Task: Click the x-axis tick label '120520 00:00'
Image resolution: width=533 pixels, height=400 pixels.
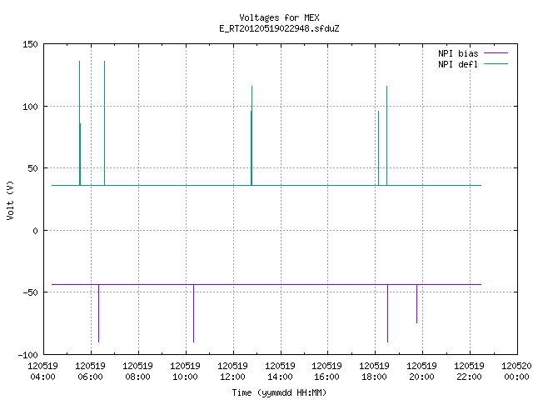Action: 516,372
